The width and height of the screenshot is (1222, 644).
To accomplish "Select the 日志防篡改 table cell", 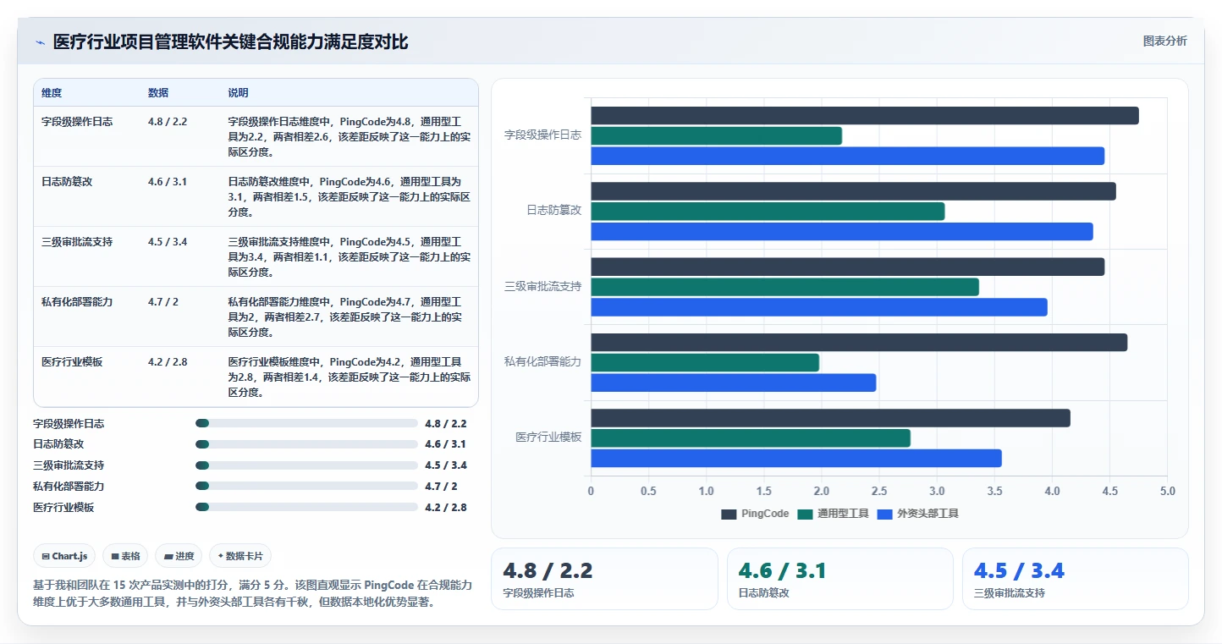I will [x=67, y=181].
